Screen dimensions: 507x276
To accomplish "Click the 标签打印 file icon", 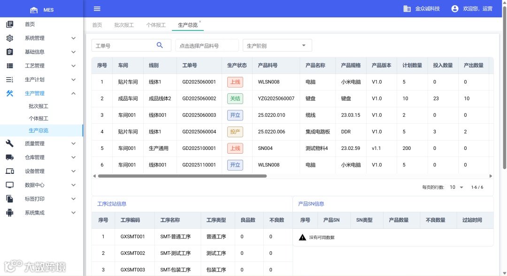I will click(10, 199).
